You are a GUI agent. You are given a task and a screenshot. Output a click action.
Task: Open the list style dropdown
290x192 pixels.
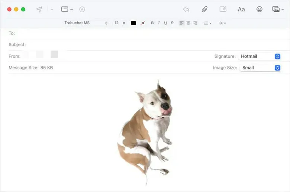click(207, 23)
